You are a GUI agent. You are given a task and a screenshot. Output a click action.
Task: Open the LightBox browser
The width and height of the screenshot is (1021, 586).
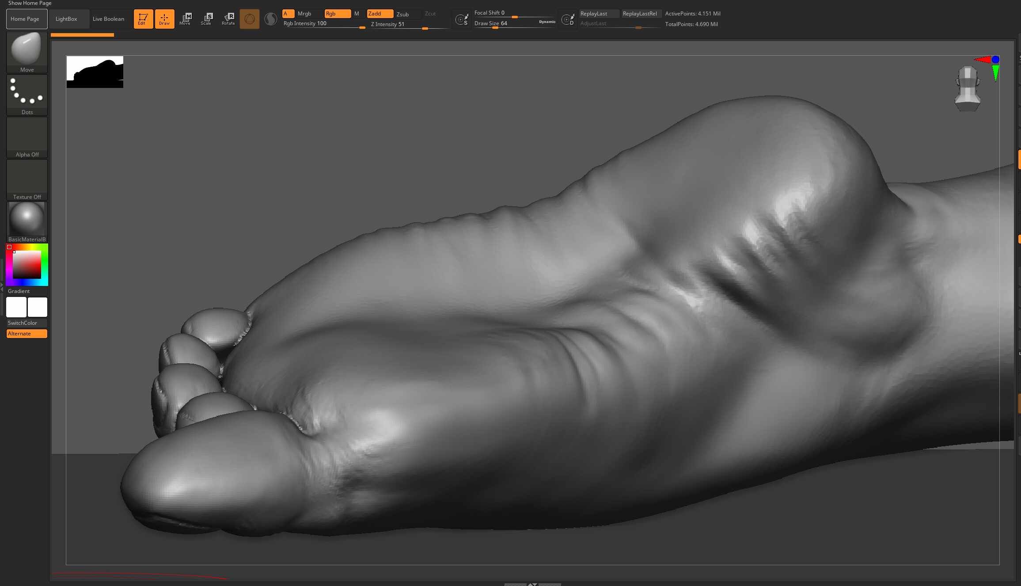[x=66, y=19]
